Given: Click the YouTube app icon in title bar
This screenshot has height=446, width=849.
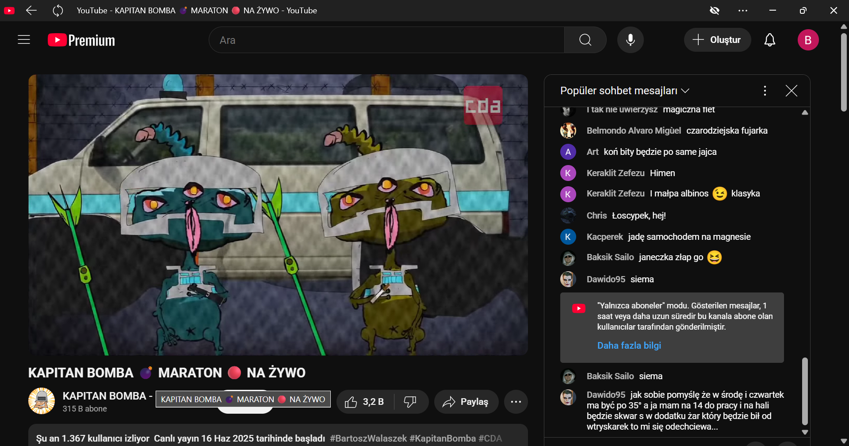Looking at the screenshot, I should (x=9, y=10).
